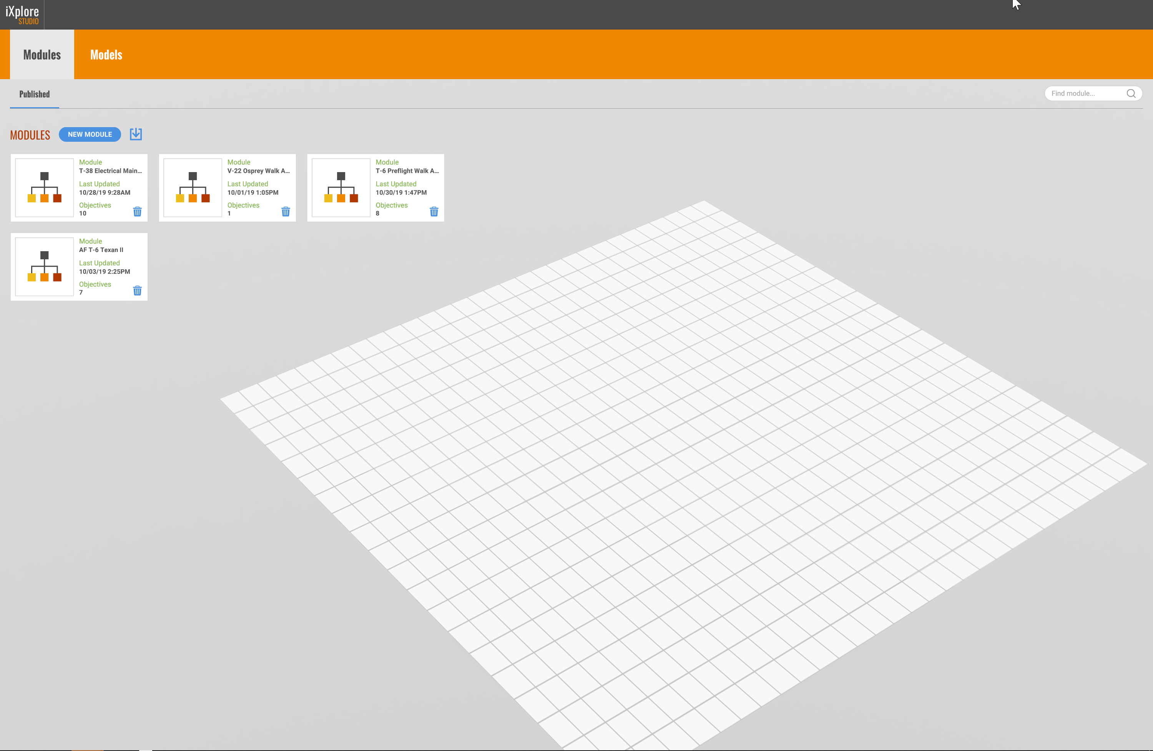Open T-6 Preflight Walk module thumbnail

pos(341,188)
